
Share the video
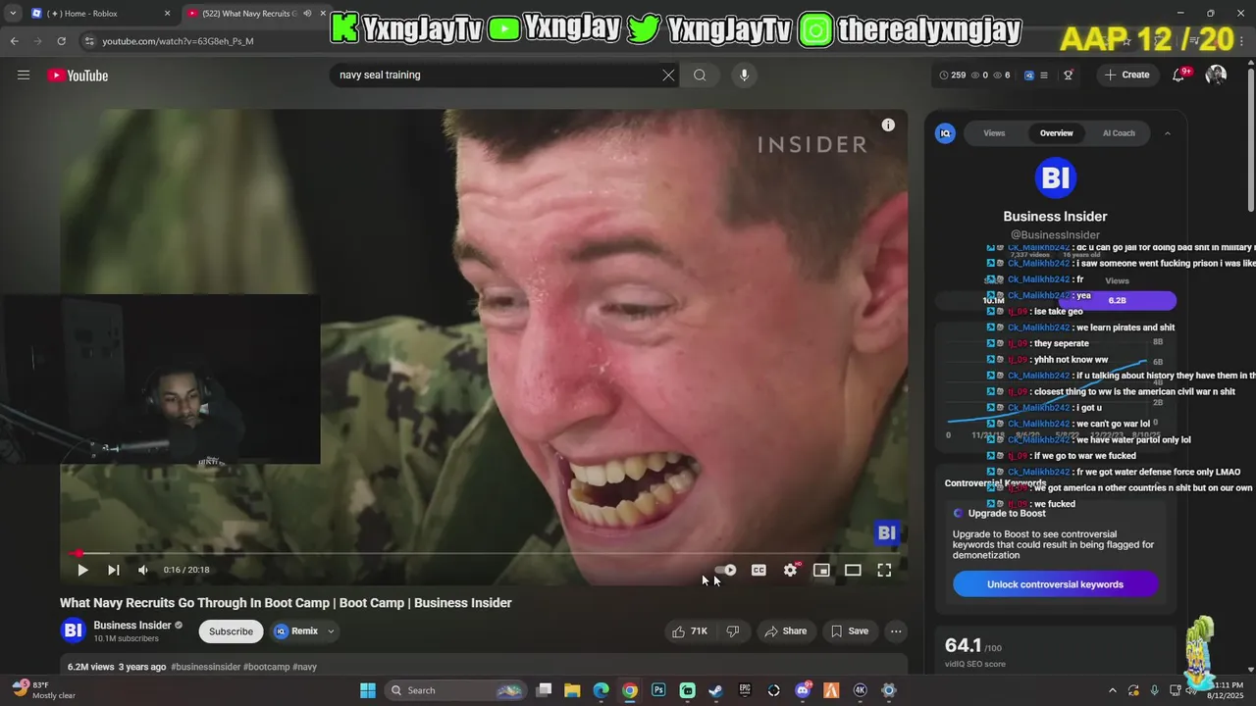(x=785, y=631)
